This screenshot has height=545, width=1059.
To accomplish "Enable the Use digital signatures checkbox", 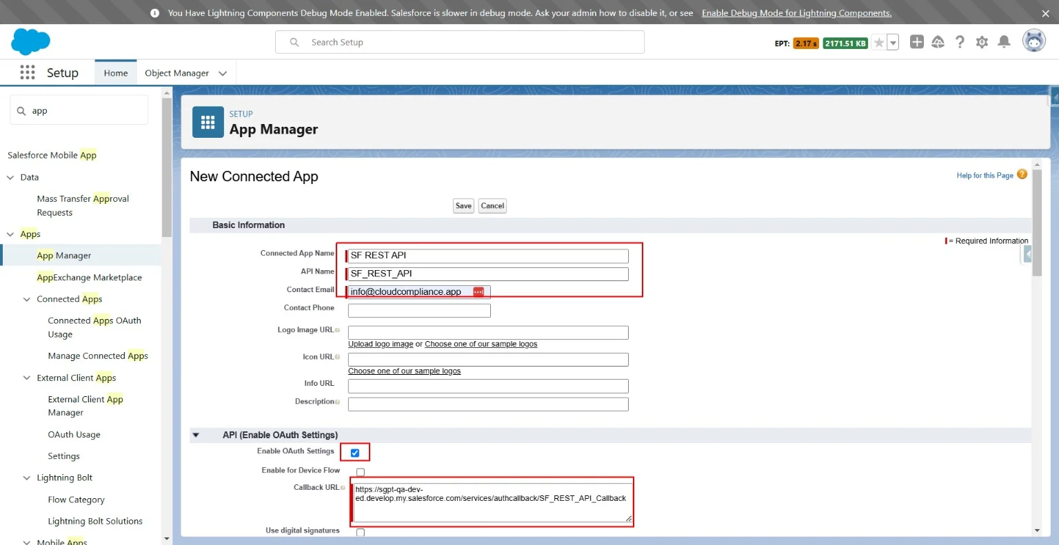I will click(360, 532).
